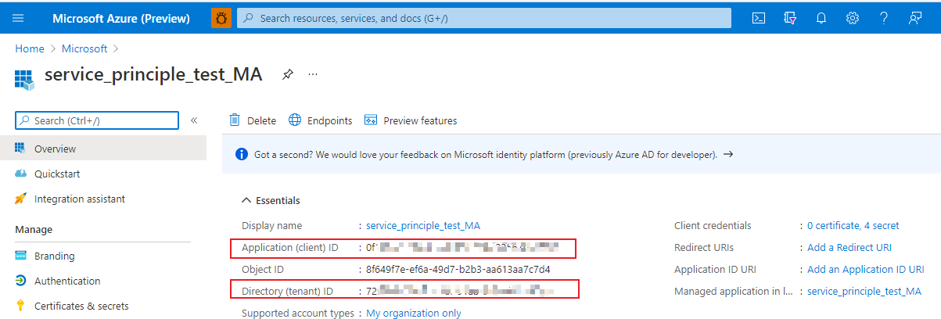Open the more options ellipsis

[x=313, y=74]
